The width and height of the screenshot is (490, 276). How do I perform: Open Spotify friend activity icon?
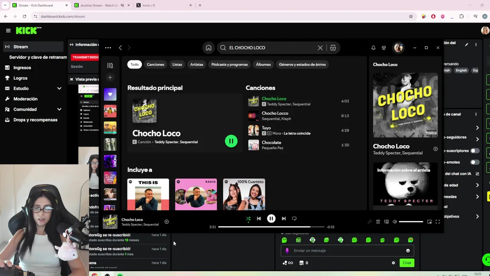[384, 48]
